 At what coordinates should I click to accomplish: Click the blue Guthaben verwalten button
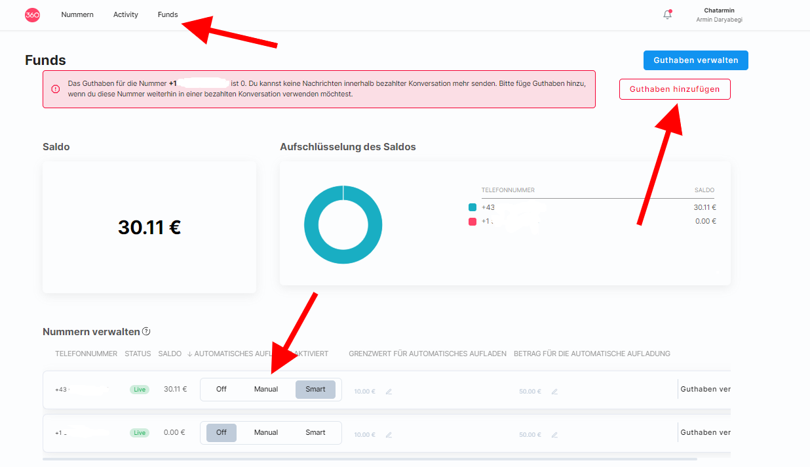(695, 60)
